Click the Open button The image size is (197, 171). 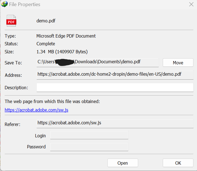(122, 163)
